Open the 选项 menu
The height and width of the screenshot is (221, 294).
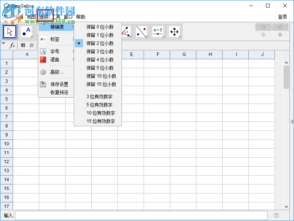44,17
